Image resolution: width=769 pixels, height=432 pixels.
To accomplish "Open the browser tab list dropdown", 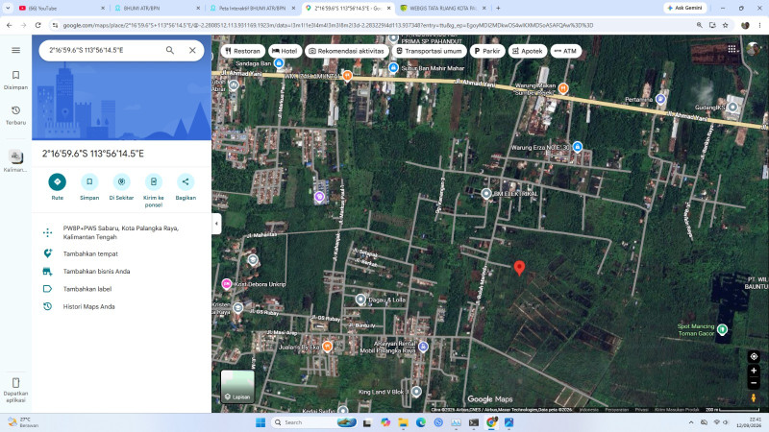I will click(x=8, y=8).
